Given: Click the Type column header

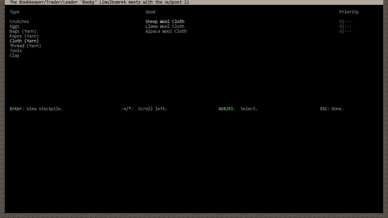Looking at the screenshot, I should tap(15, 12).
